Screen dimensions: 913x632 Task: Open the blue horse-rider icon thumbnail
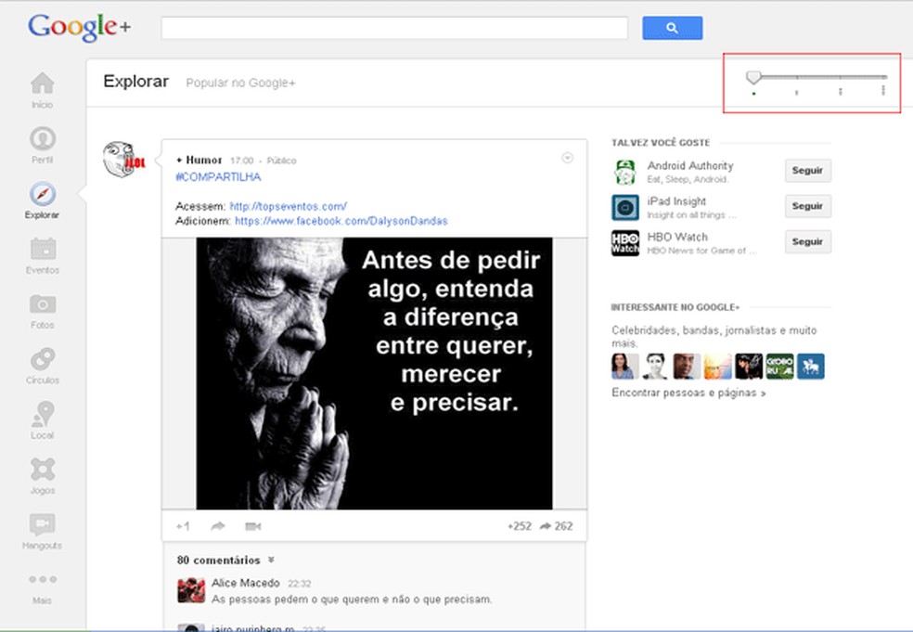click(x=811, y=367)
